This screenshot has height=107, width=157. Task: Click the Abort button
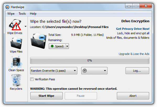click(133, 96)
